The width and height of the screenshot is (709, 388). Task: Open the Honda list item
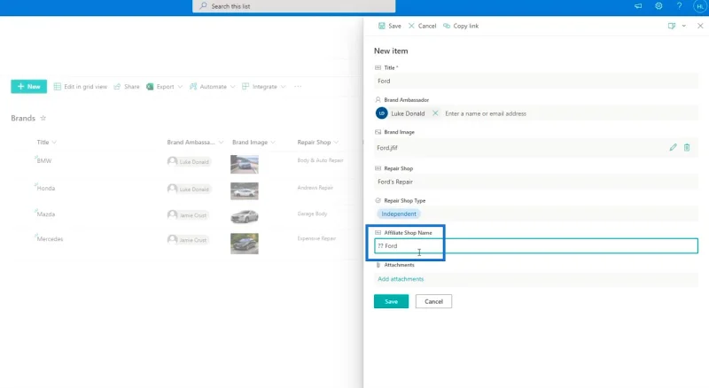pos(46,188)
